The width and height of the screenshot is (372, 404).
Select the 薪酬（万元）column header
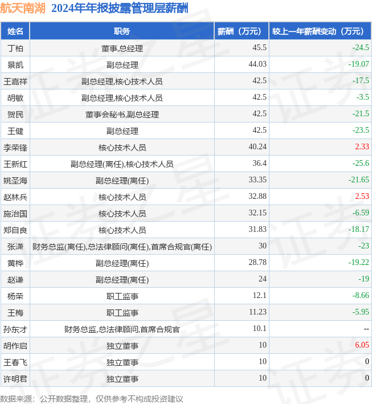(242, 31)
